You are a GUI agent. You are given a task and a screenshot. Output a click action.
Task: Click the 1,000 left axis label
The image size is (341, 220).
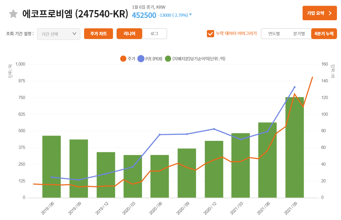coord(20,64)
